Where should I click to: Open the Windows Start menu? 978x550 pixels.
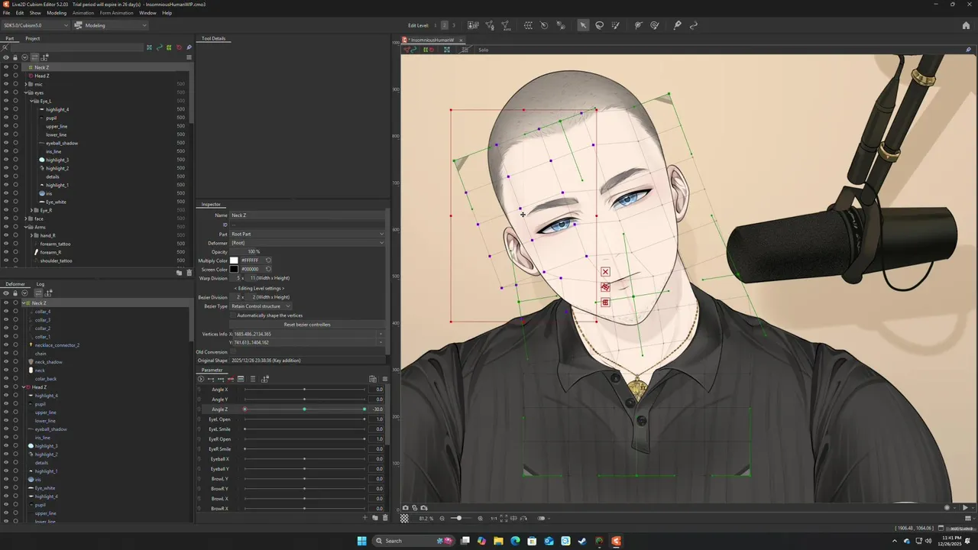(362, 541)
